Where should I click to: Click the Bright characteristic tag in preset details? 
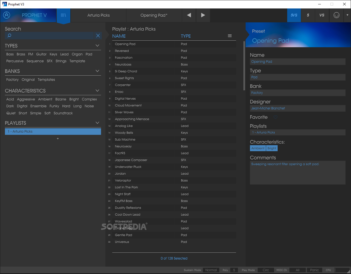tap(272, 148)
